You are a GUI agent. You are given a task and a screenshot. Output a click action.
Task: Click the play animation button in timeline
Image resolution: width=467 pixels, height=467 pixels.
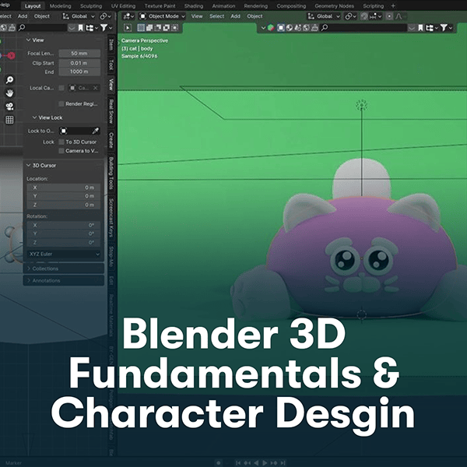pos(265,463)
